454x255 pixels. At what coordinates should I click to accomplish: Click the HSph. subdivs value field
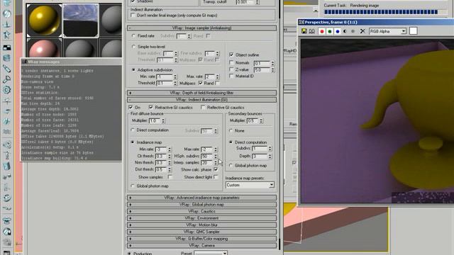click(206, 156)
